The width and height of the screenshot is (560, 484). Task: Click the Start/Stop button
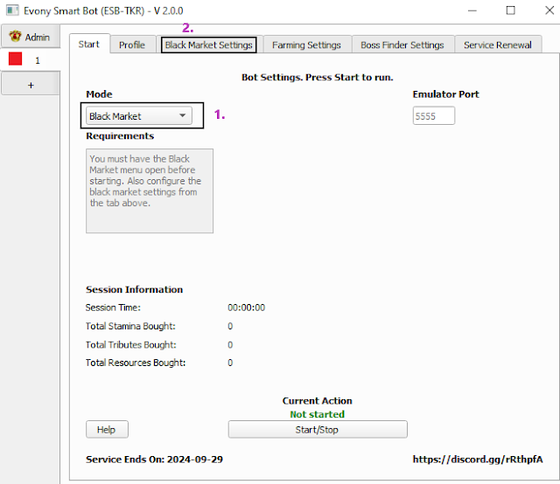pyautogui.click(x=318, y=430)
